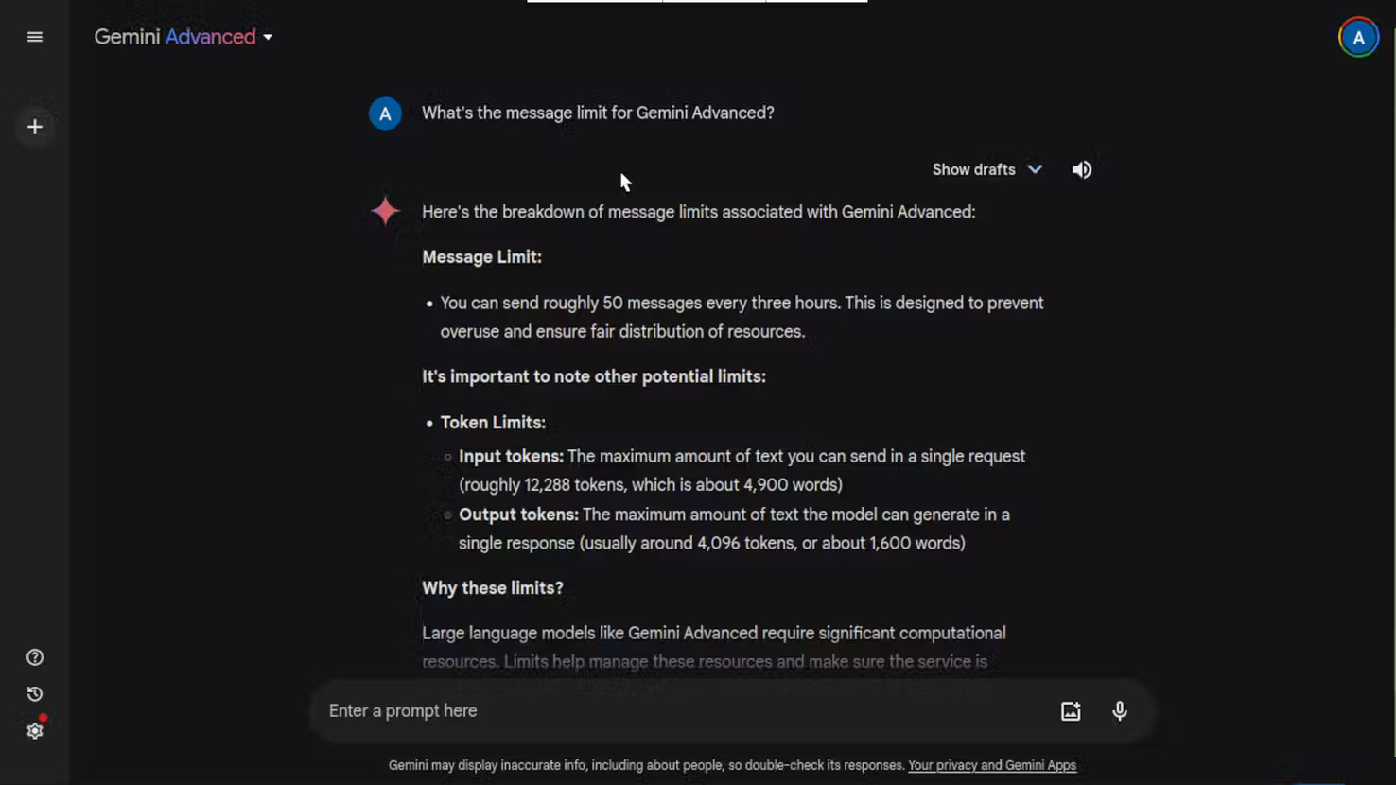Click the blue user avatar beside the question
Viewport: 1396px width, 785px height.
[385, 113]
